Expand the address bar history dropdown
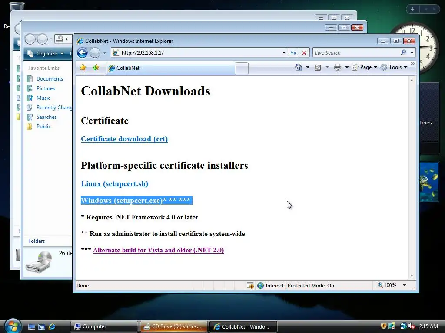The width and height of the screenshot is (445, 333). 284,53
